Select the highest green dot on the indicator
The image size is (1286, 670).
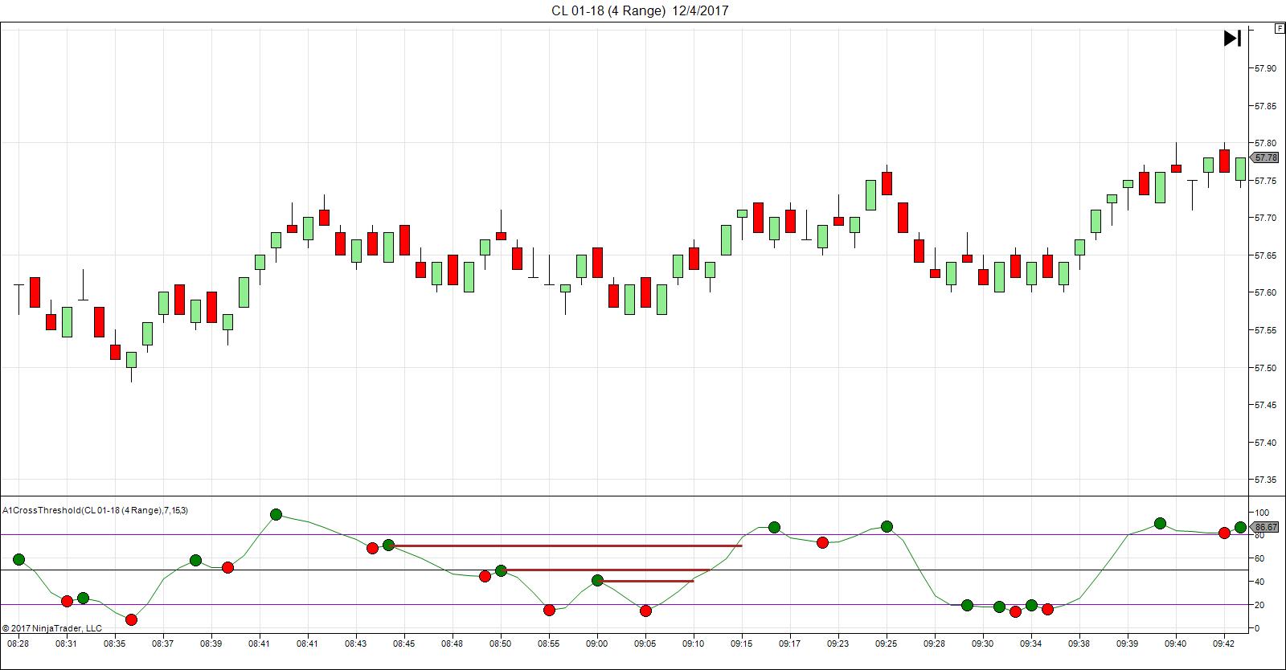coord(276,514)
